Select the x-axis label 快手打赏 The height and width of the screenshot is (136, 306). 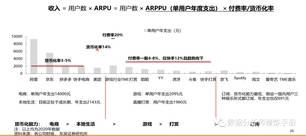[x=208, y=79]
